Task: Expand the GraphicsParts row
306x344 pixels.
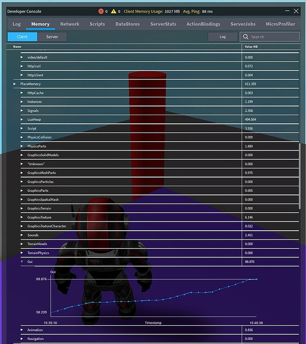Action: tap(22, 190)
